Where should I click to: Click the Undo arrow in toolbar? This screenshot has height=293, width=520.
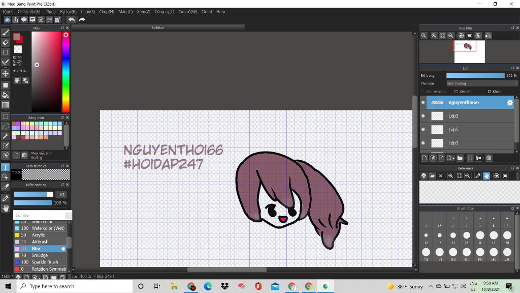pos(71,20)
